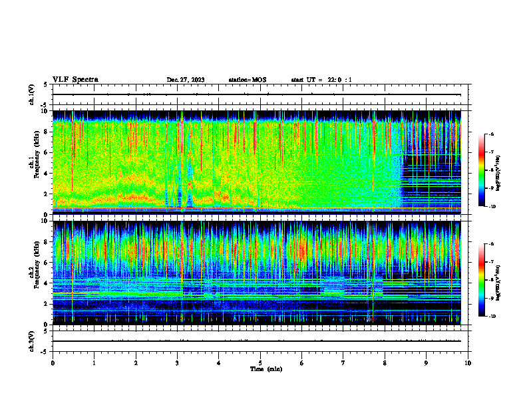This screenshot has width=527, height=407.
Task: Click the ch.3 voltage waveform trace
Action: [257, 341]
